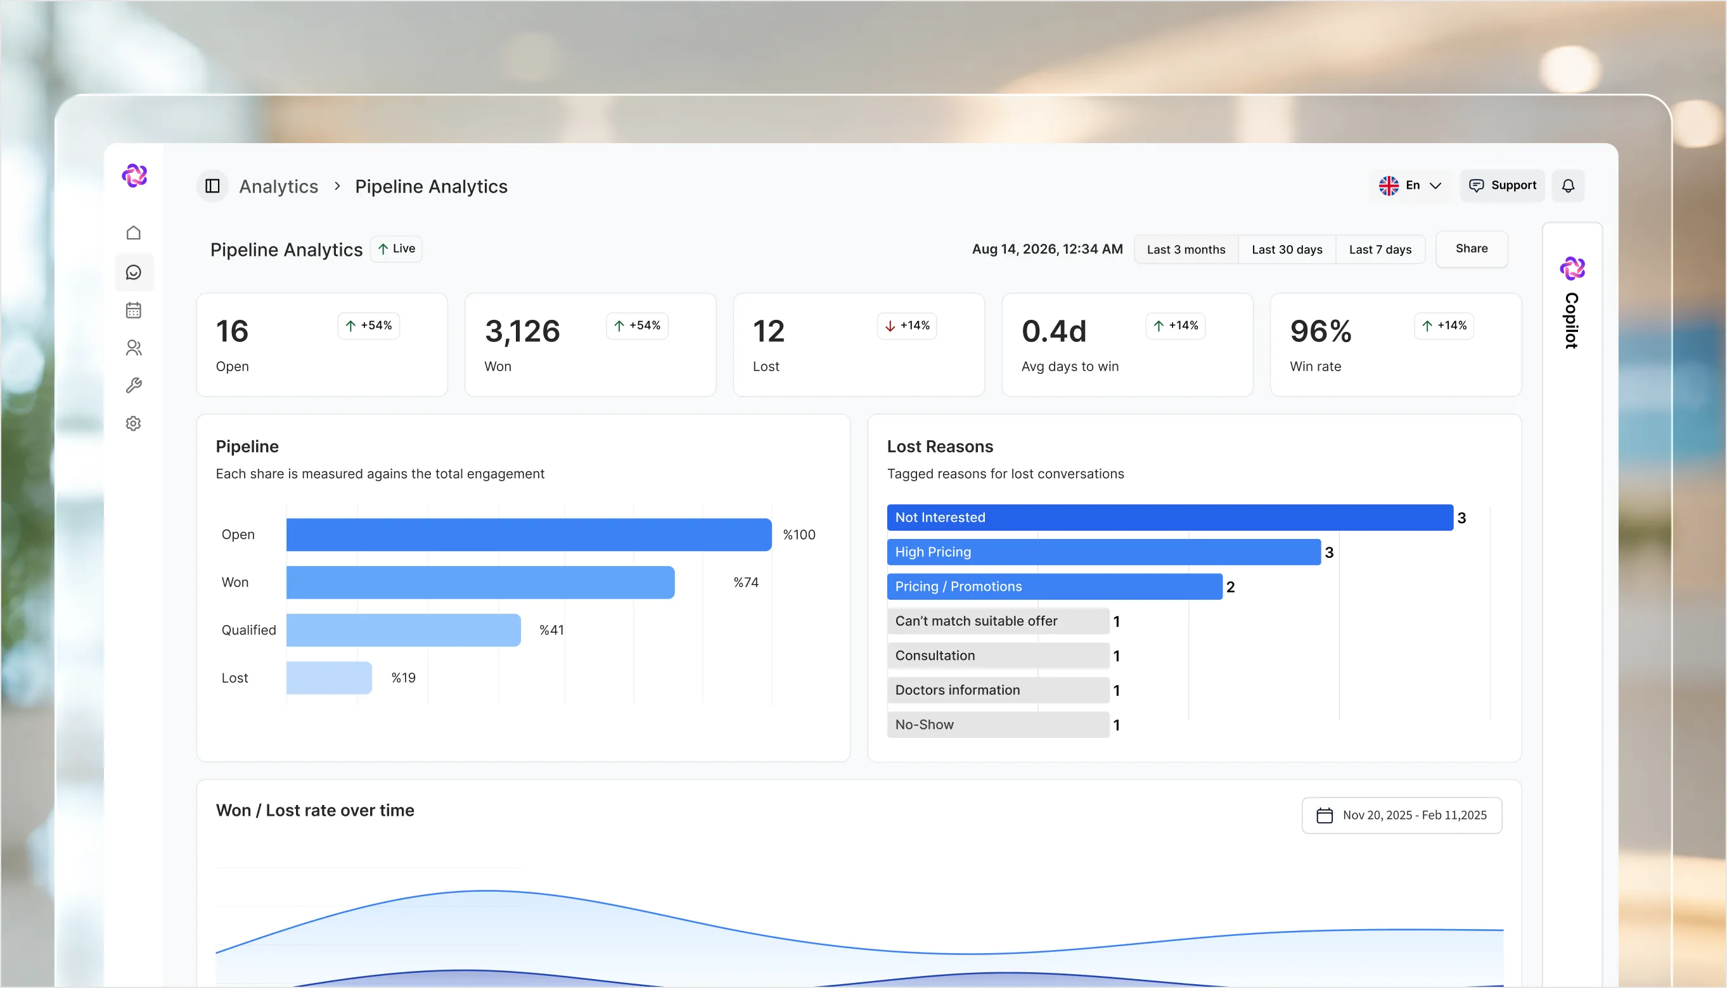Go to Analytics breadcrumb

click(278, 186)
